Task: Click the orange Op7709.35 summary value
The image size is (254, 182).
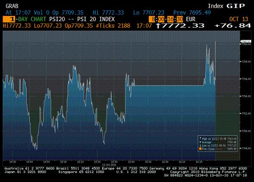Action: click(79, 25)
